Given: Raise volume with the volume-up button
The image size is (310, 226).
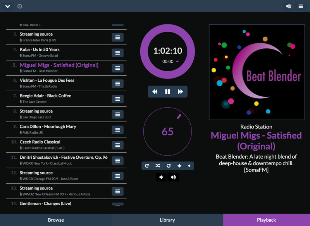Looking at the screenshot, I should tap(173, 177).
